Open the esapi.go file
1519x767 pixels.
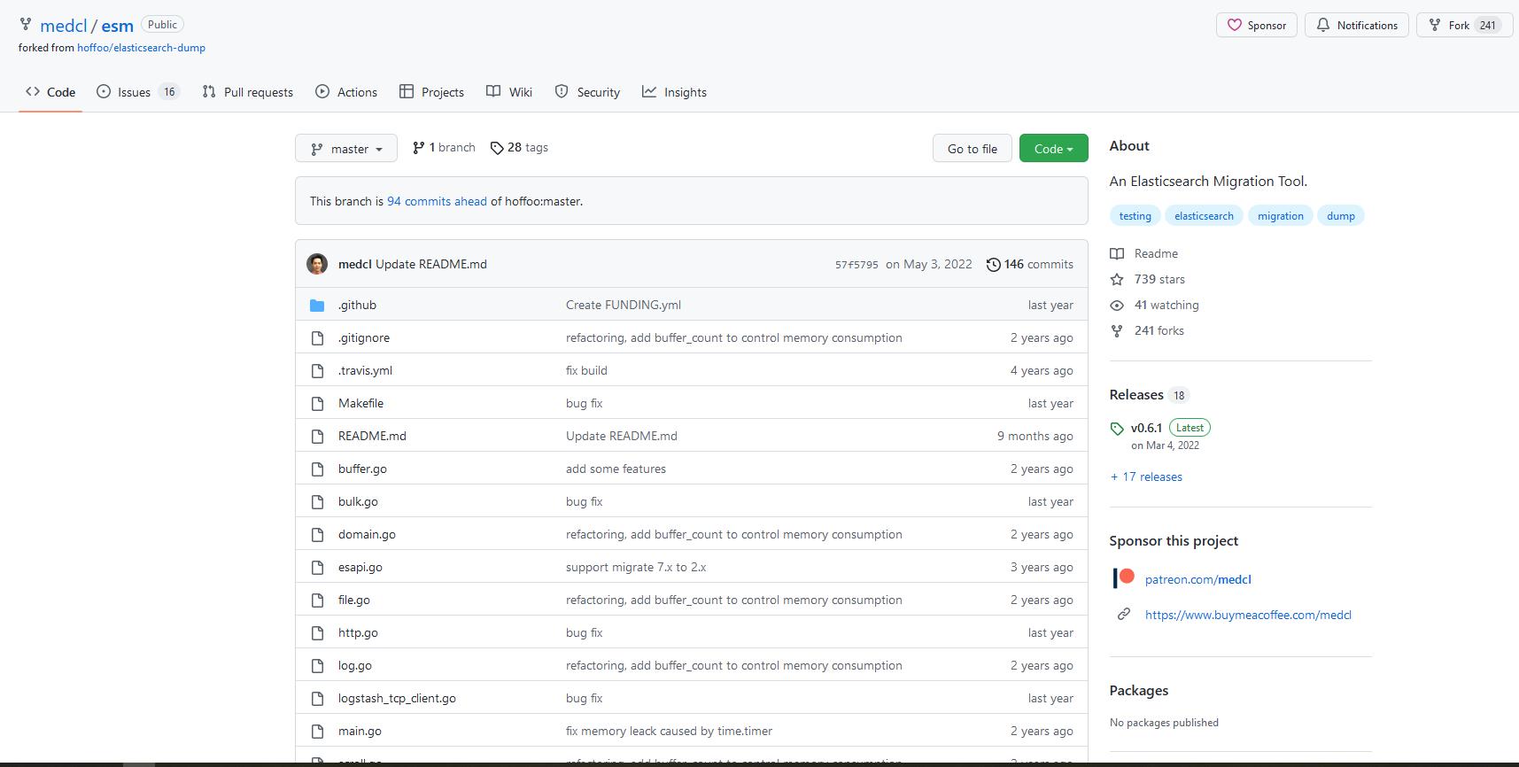(360, 567)
